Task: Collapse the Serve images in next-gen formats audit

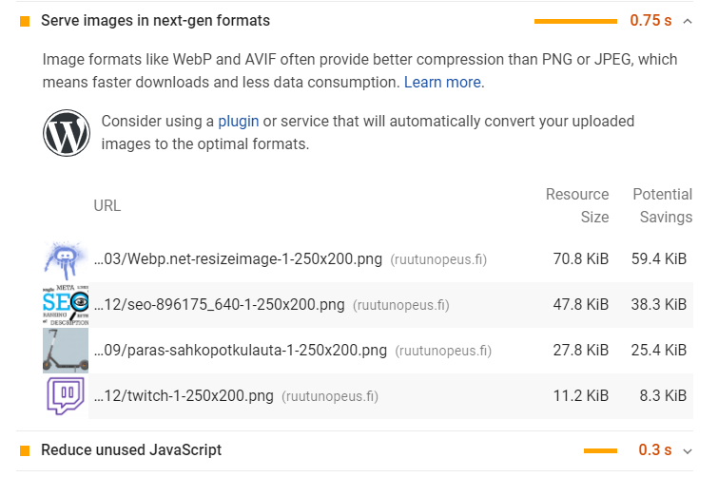Action: [x=689, y=20]
